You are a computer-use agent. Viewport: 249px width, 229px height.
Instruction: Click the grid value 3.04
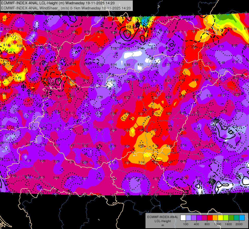[x=141, y=162]
